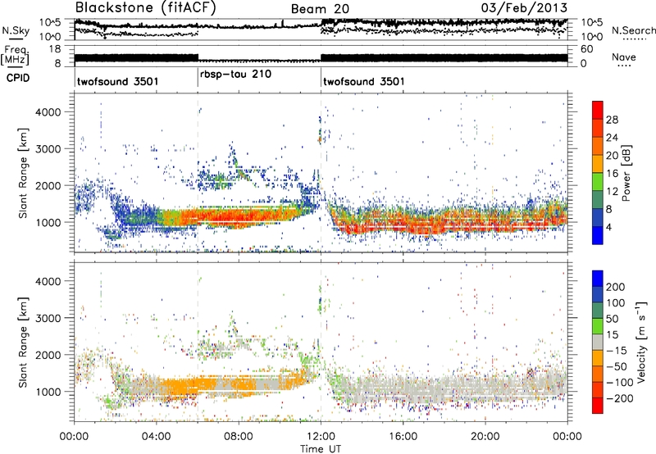Click the '08:00' time axis label
656x454 pixels.
[x=239, y=437]
